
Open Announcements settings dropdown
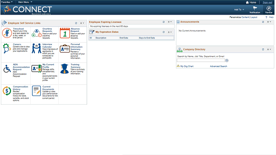(269, 22)
